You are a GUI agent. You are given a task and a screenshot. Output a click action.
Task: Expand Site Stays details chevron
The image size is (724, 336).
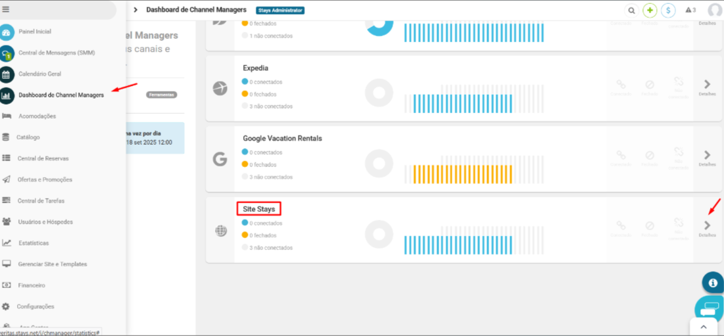pyautogui.click(x=707, y=226)
